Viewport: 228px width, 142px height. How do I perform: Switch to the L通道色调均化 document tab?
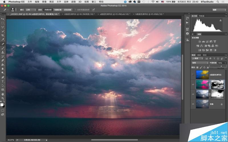(x=79, y=14)
